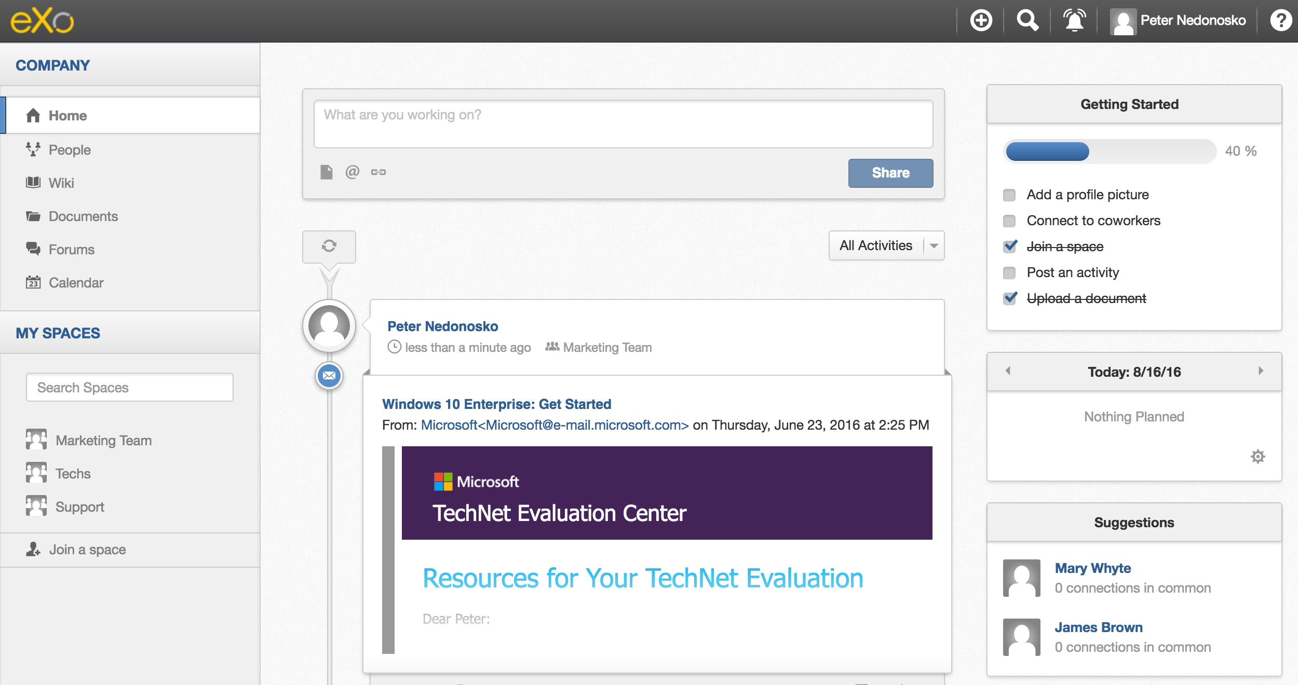Open Support space link
The width and height of the screenshot is (1298, 685).
click(x=80, y=507)
